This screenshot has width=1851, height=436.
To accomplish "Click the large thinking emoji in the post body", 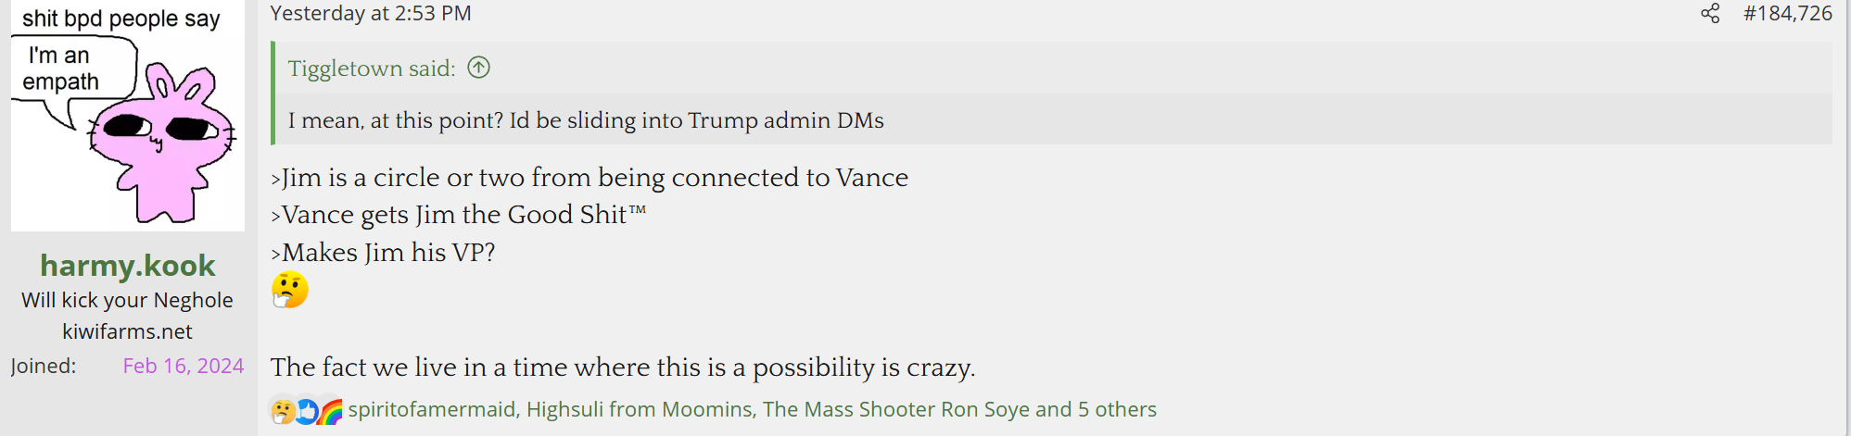I will coord(289,291).
